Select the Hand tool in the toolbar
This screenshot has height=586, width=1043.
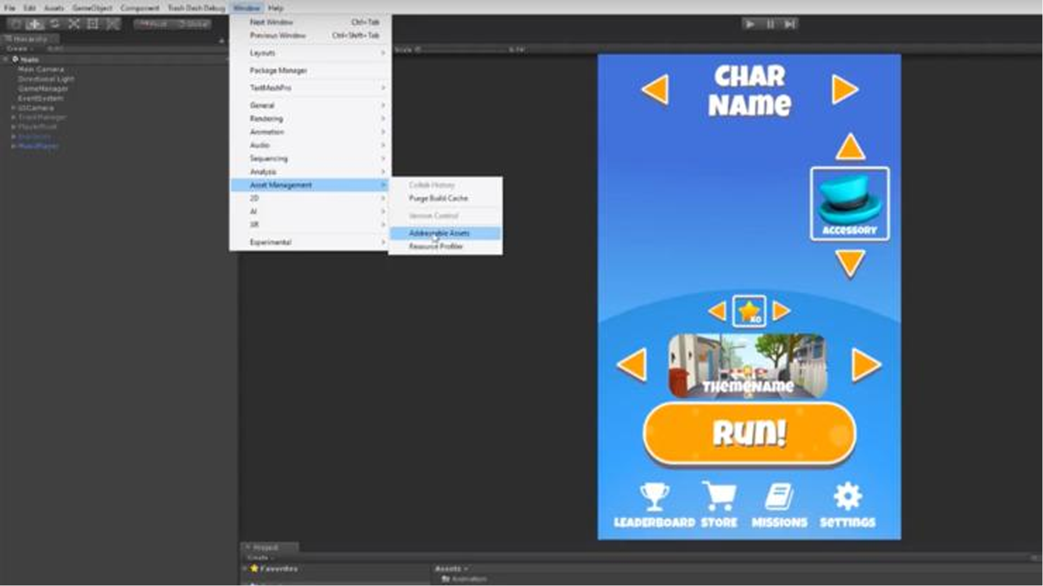tap(15, 24)
